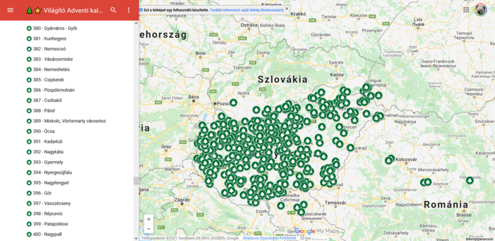Open the three-dot more options menu
This screenshot has width=495, height=241.
[129, 10]
